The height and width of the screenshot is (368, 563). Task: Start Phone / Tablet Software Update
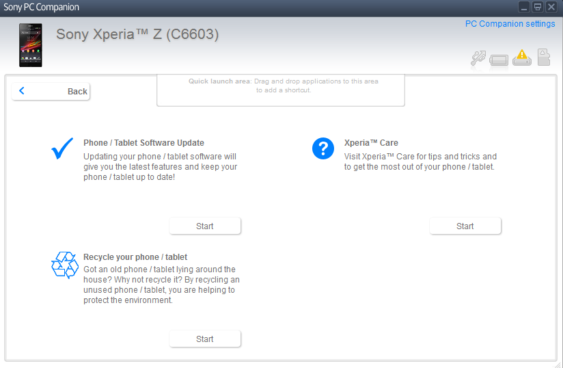click(x=205, y=226)
